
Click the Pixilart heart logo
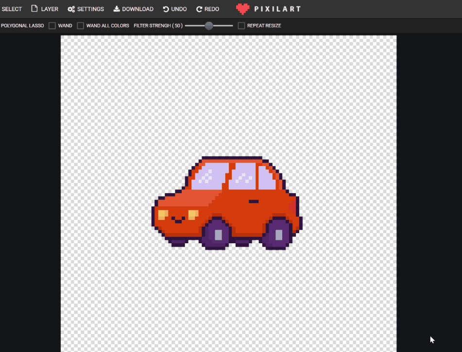[x=243, y=9]
